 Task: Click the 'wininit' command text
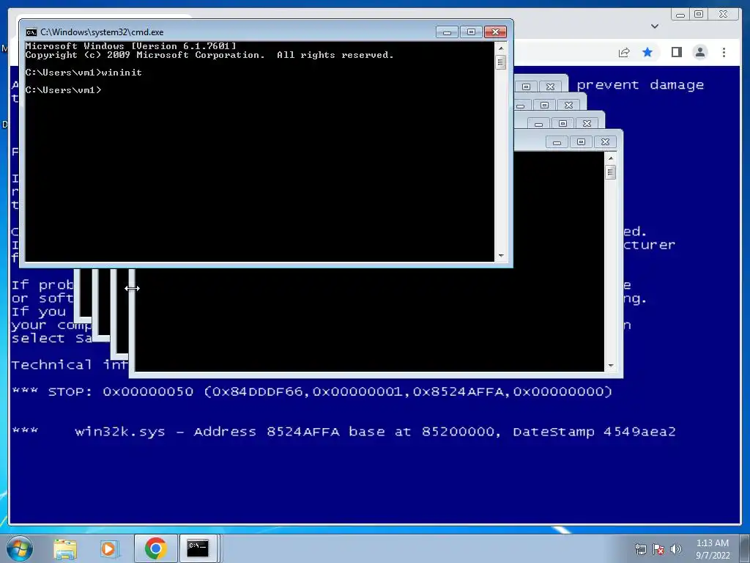tap(122, 73)
